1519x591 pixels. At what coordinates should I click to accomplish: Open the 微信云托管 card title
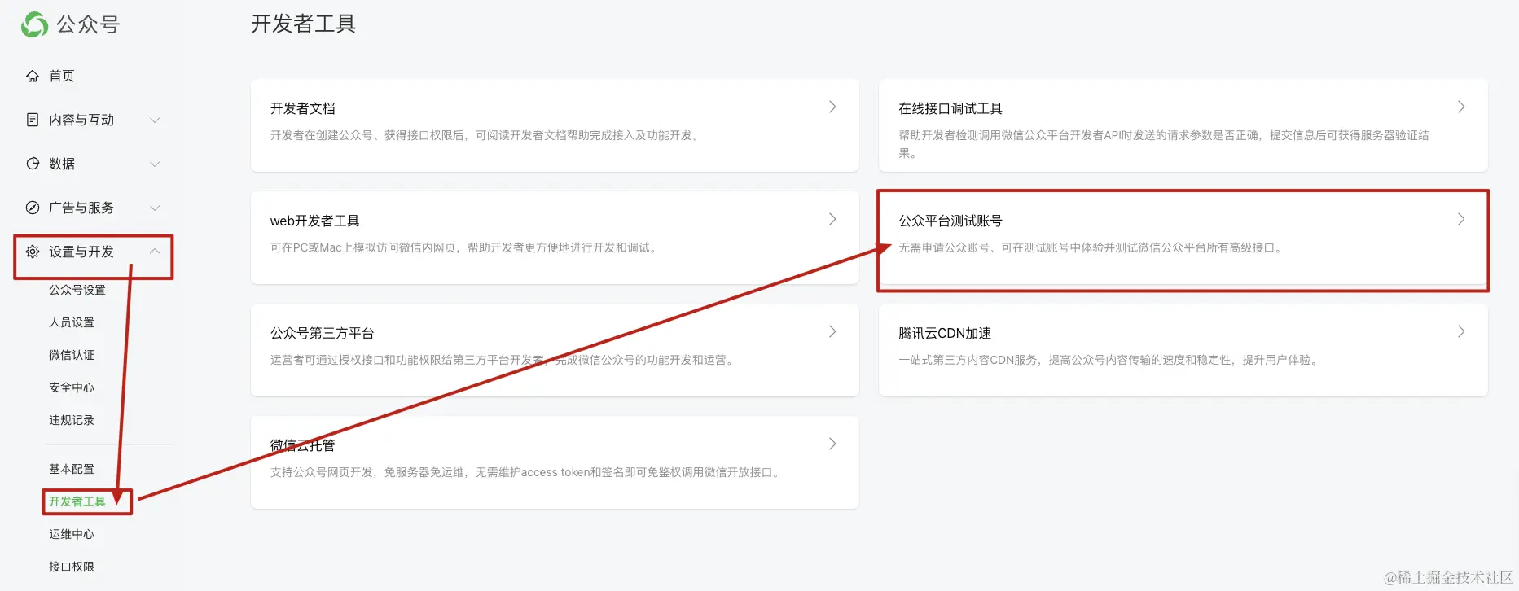pos(303,445)
